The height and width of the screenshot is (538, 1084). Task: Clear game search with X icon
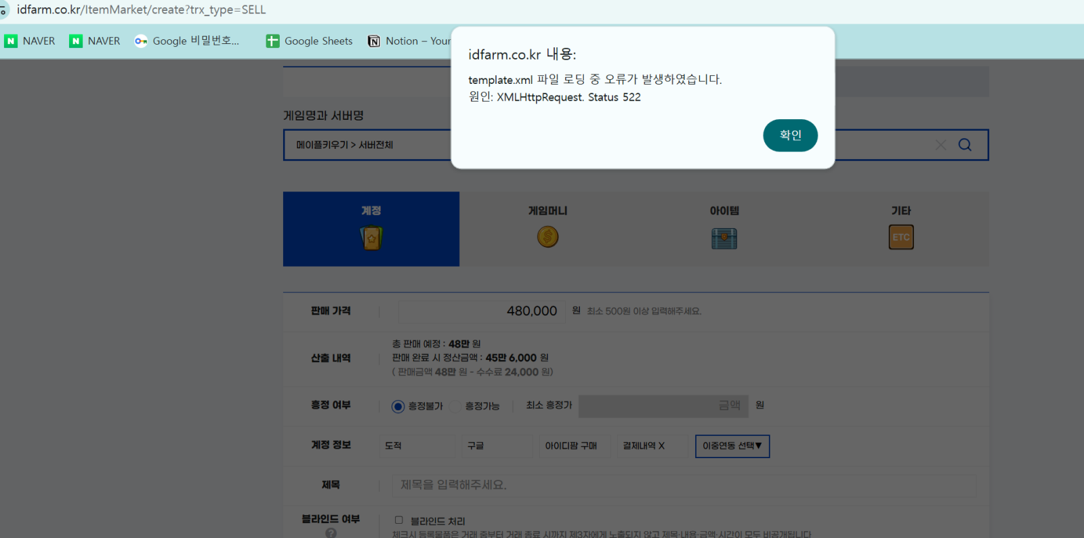(x=941, y=145)
